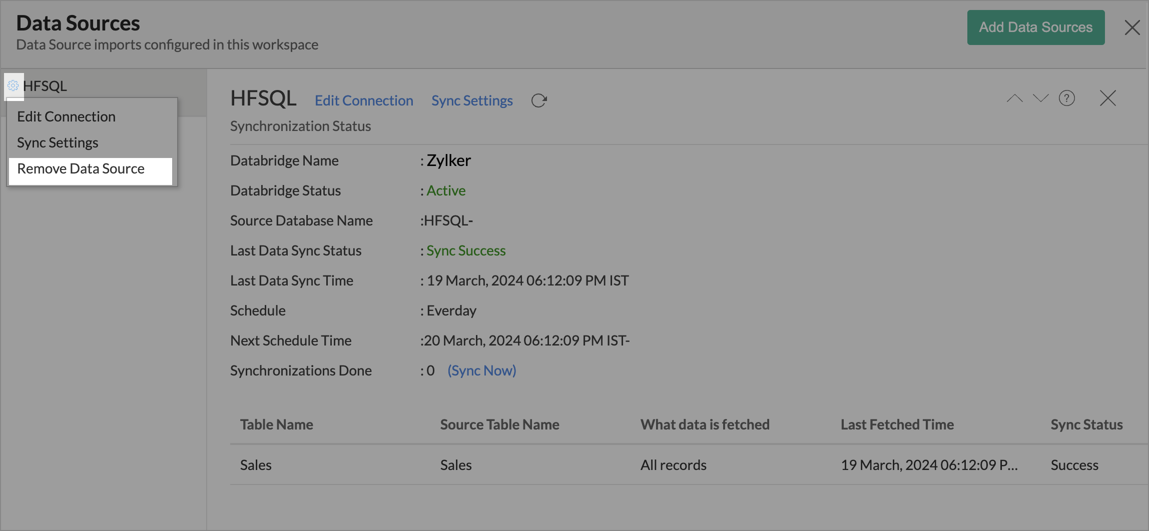Click the What data is fetched header

[705, 424]
